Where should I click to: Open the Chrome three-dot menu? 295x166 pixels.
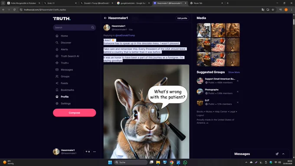pos(292,10)
